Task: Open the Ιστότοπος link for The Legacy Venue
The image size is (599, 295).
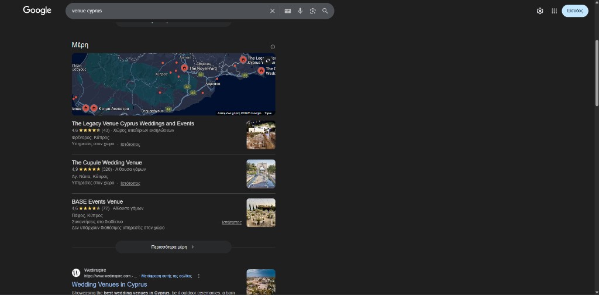Action: tap(130, 145)
